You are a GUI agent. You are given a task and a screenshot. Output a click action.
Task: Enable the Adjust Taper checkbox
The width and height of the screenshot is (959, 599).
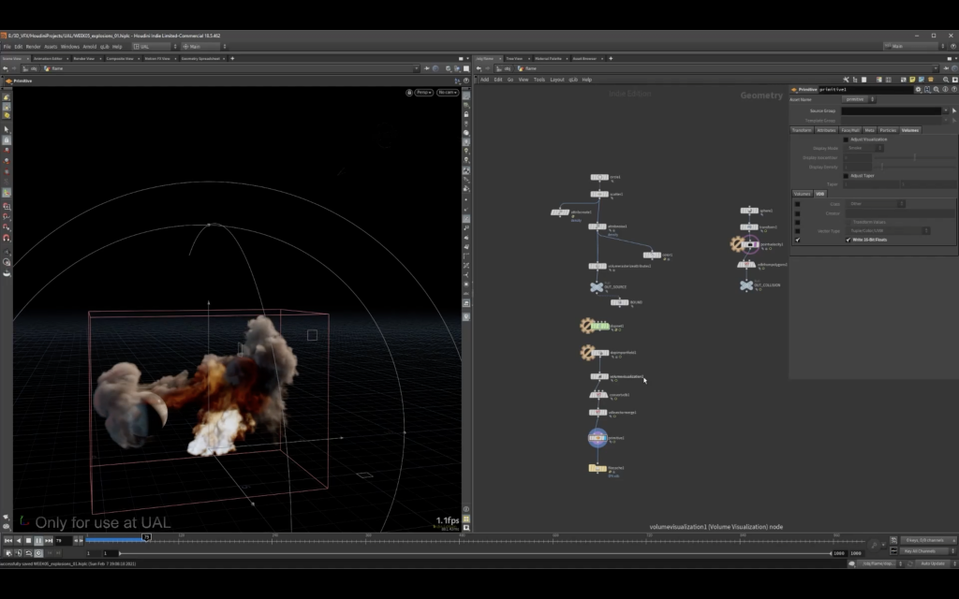tap(846, 175)
